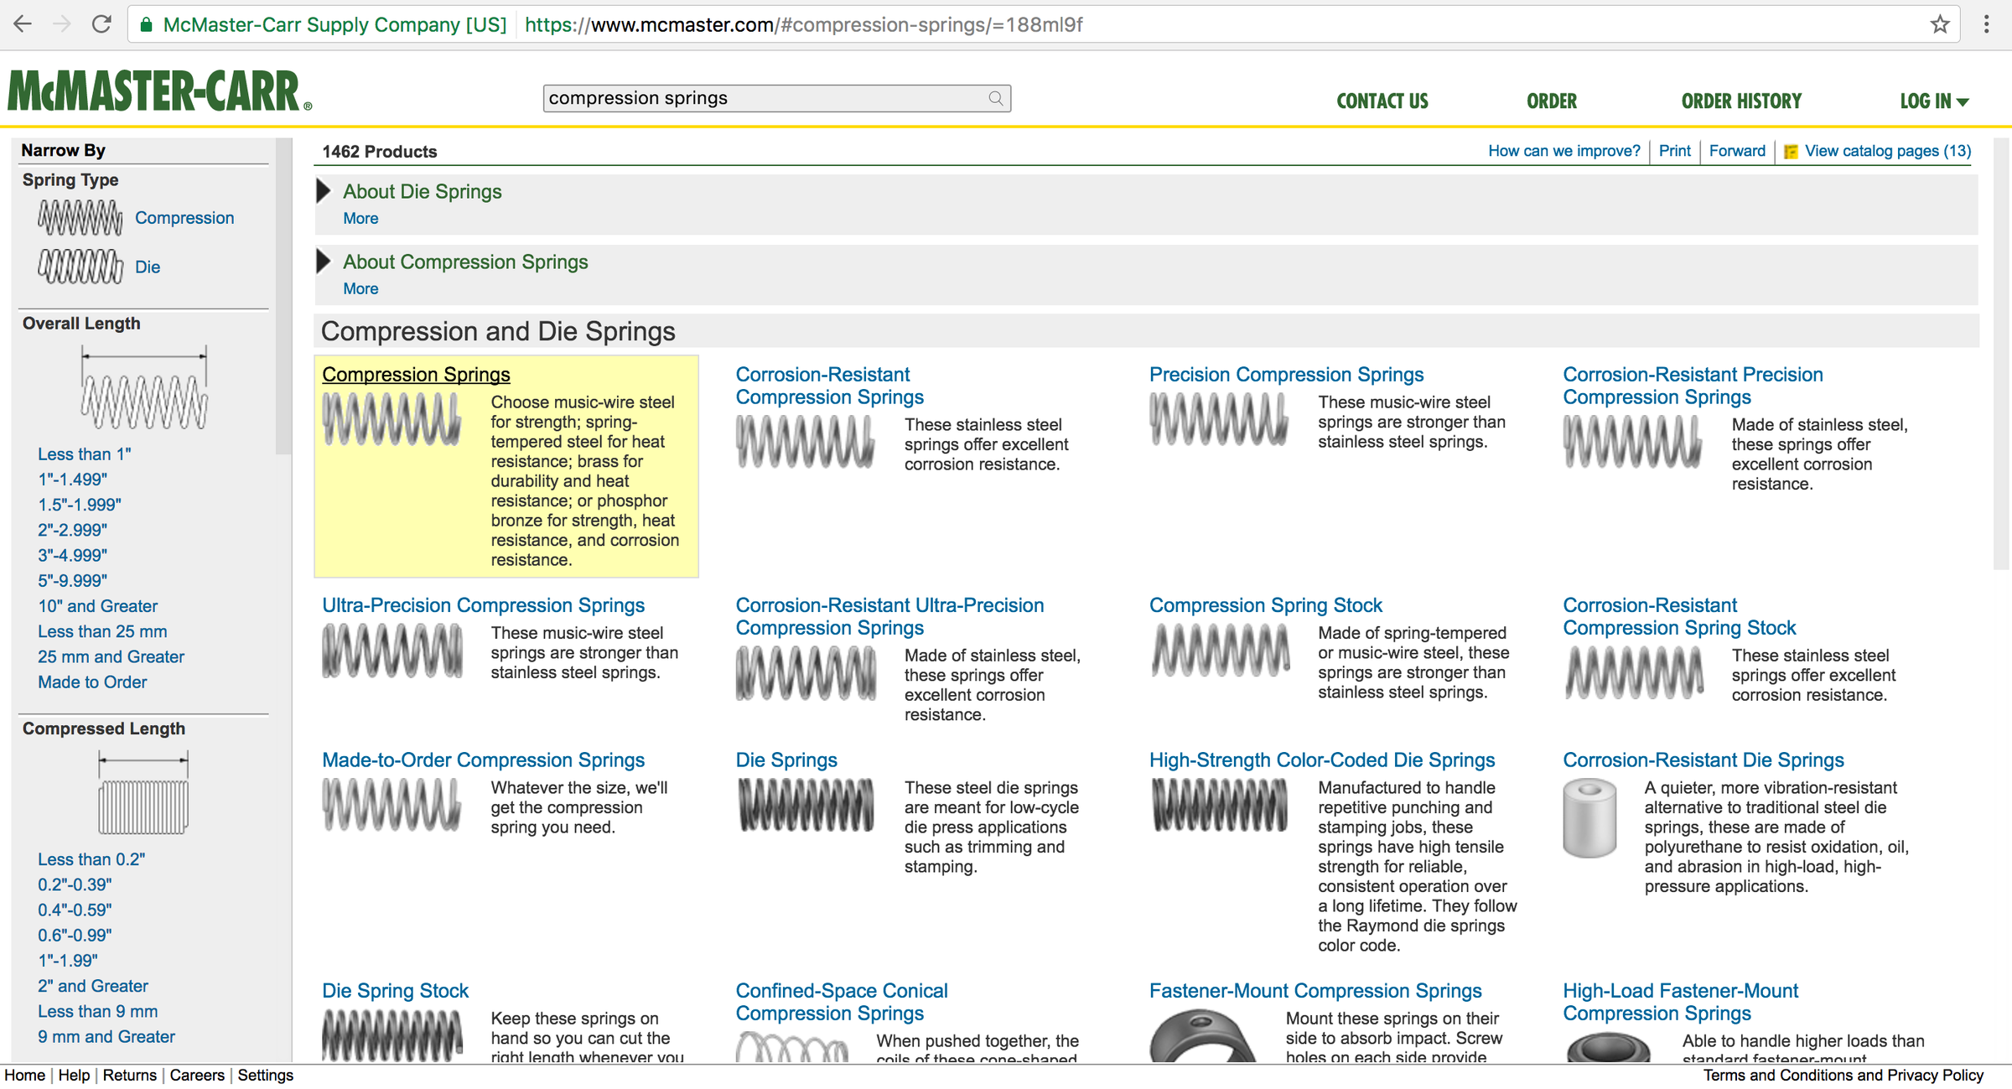The height and width of the screenshot is (1089, 2012).
Task: Open the LOG IN dropdown
Action: tap(1934, 101)
